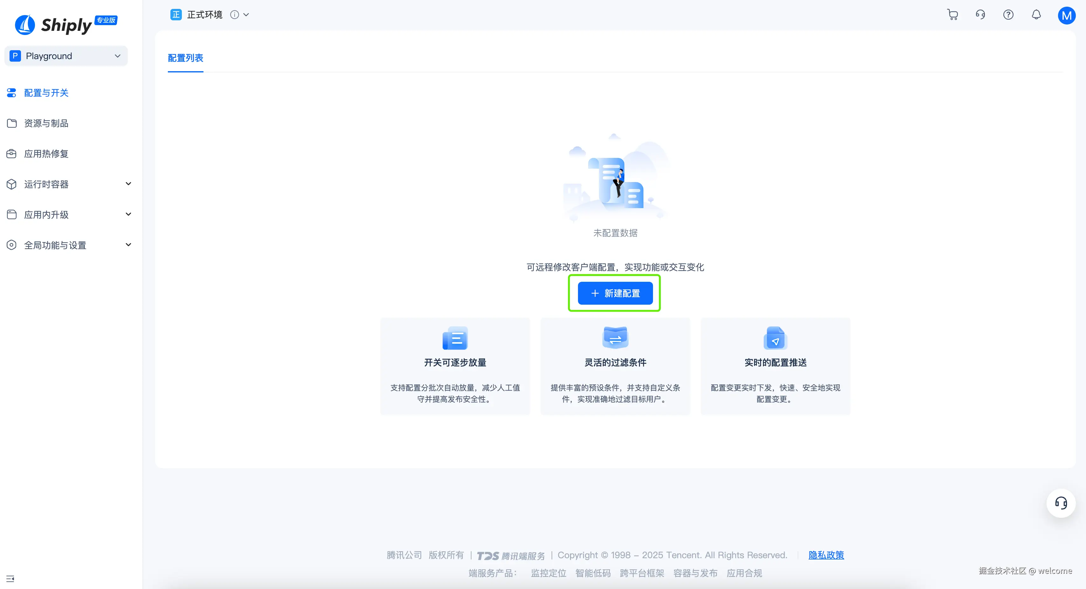This screenshot has height=589, width=1086.
Task: Click the 新建配置 button
Action: click(x=615, y=293)
